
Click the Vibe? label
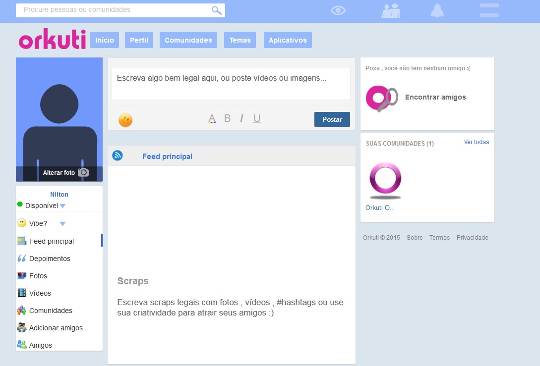click(x=38, y=223)
